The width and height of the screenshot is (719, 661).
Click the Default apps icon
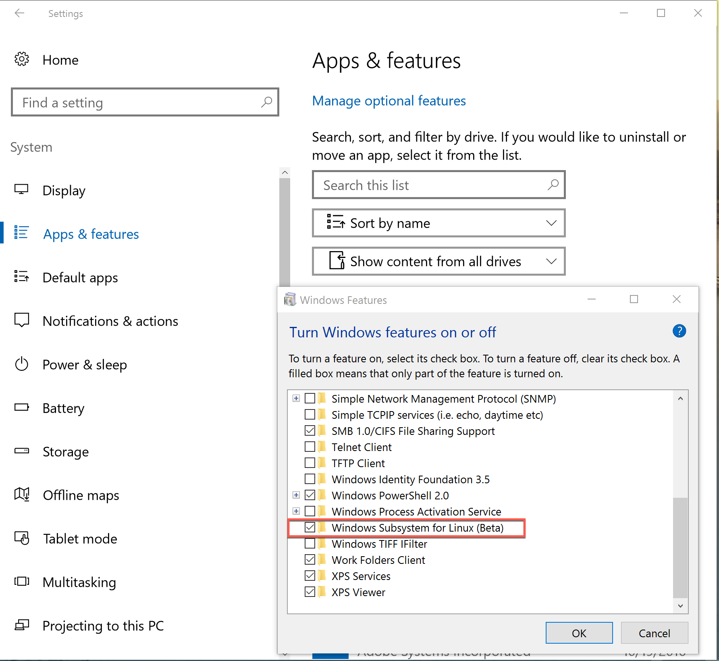(x=21, y=276)
